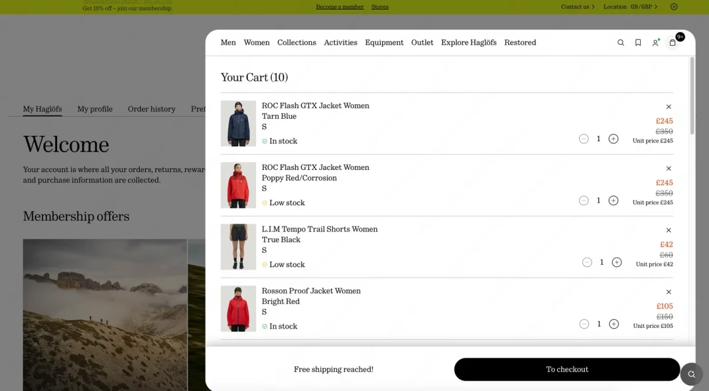The height and width of the screenshot is (391, 709).
Task: Open the Restored menu
Action: (521, 43)
